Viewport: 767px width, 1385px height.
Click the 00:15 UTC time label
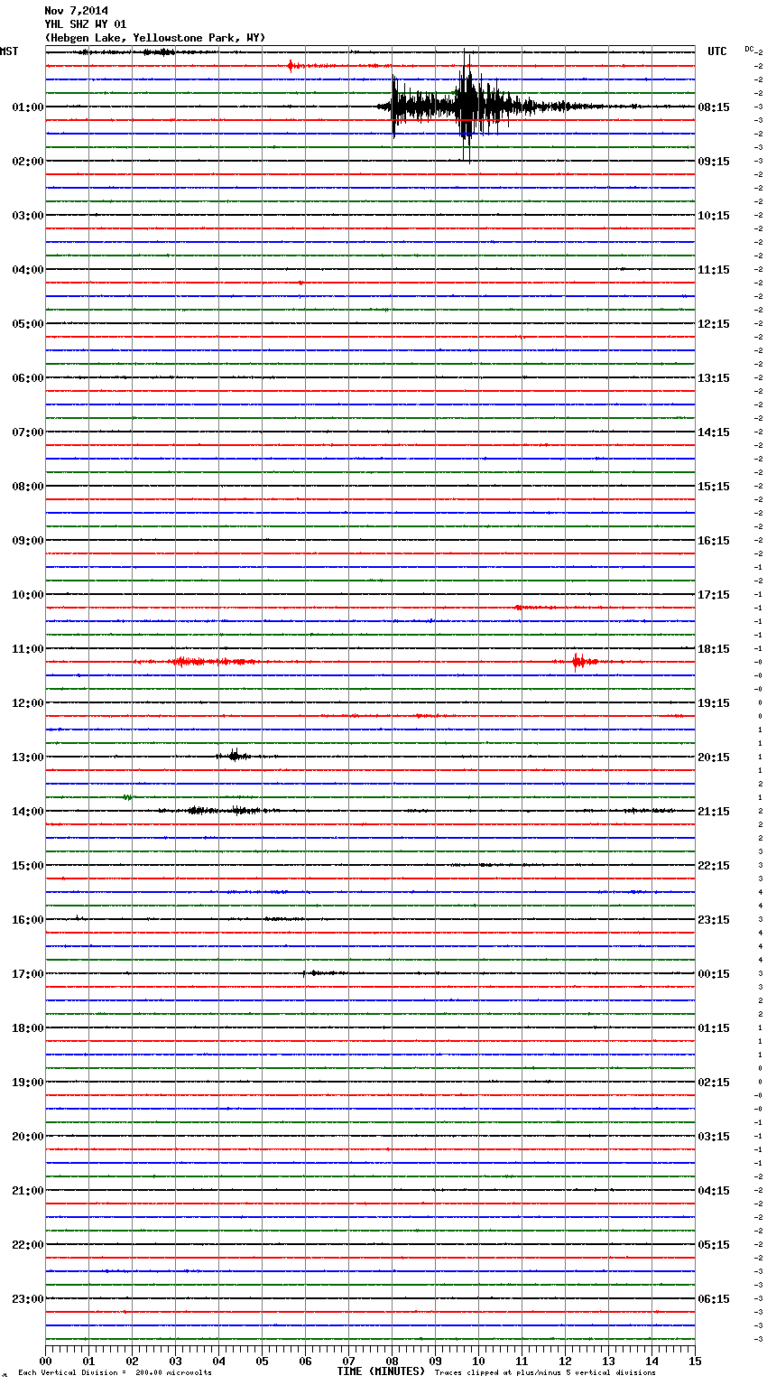point(714,974)
